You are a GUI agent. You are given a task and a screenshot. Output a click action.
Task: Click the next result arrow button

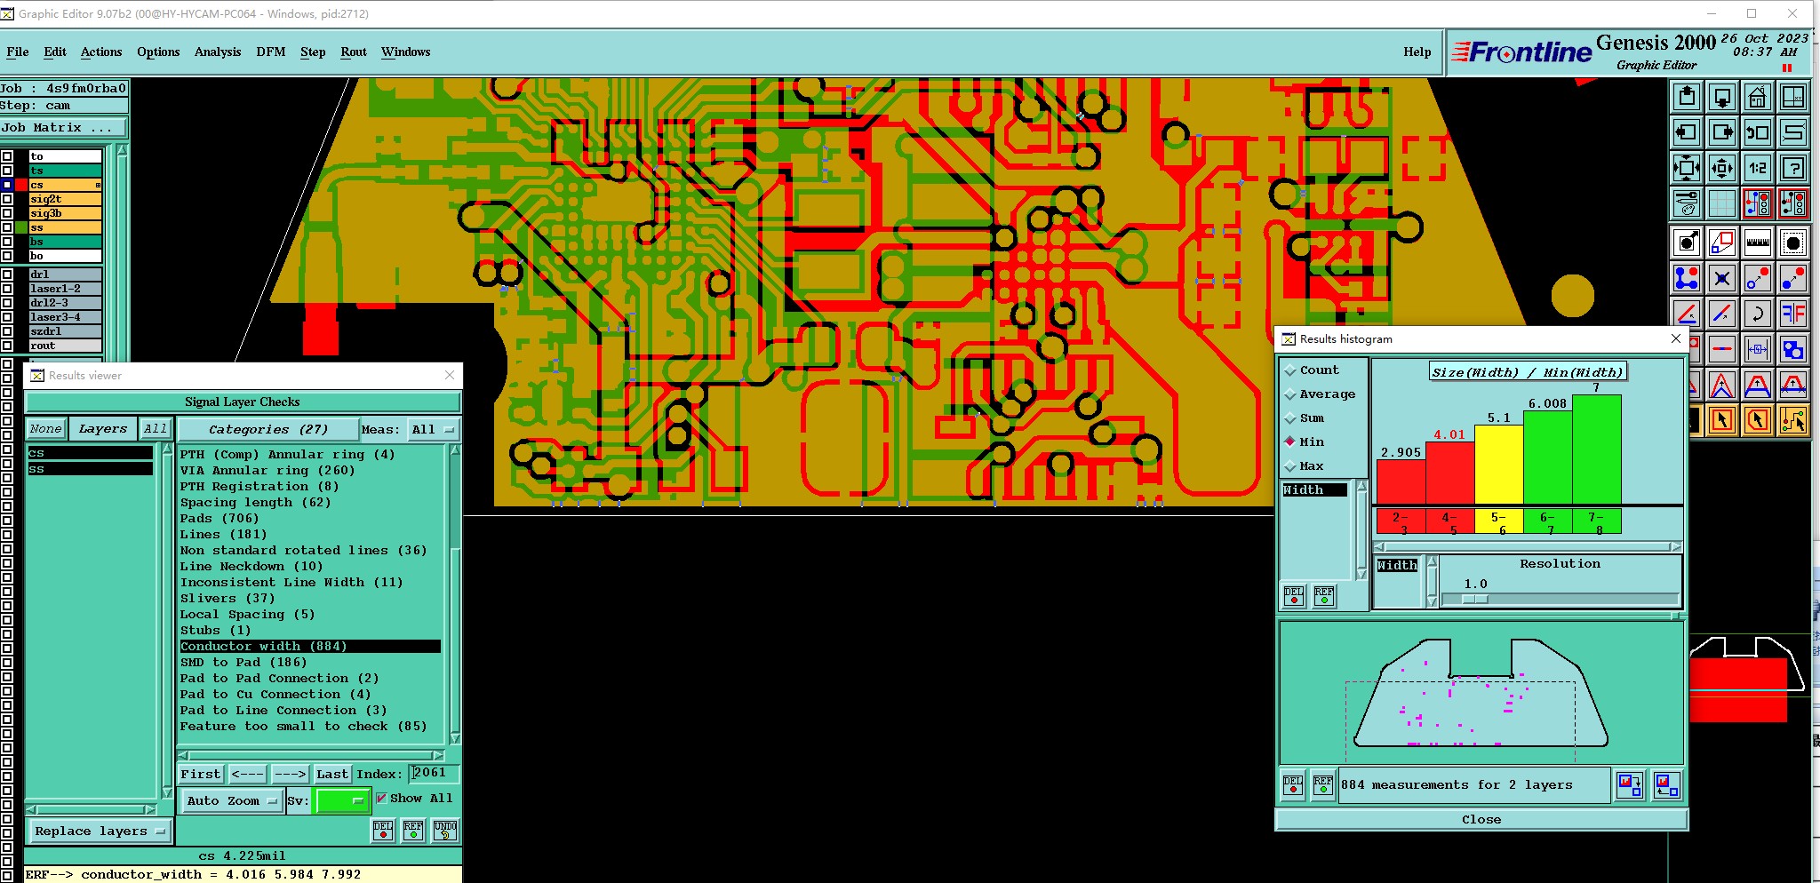click(290, 775)
